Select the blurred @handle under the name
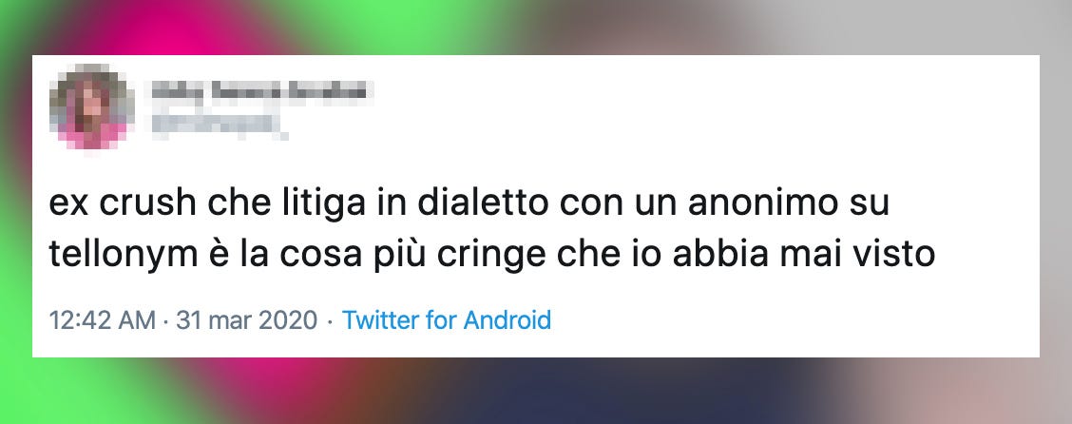This screenshot has width=1072, height=424. [x=218, y=125]
